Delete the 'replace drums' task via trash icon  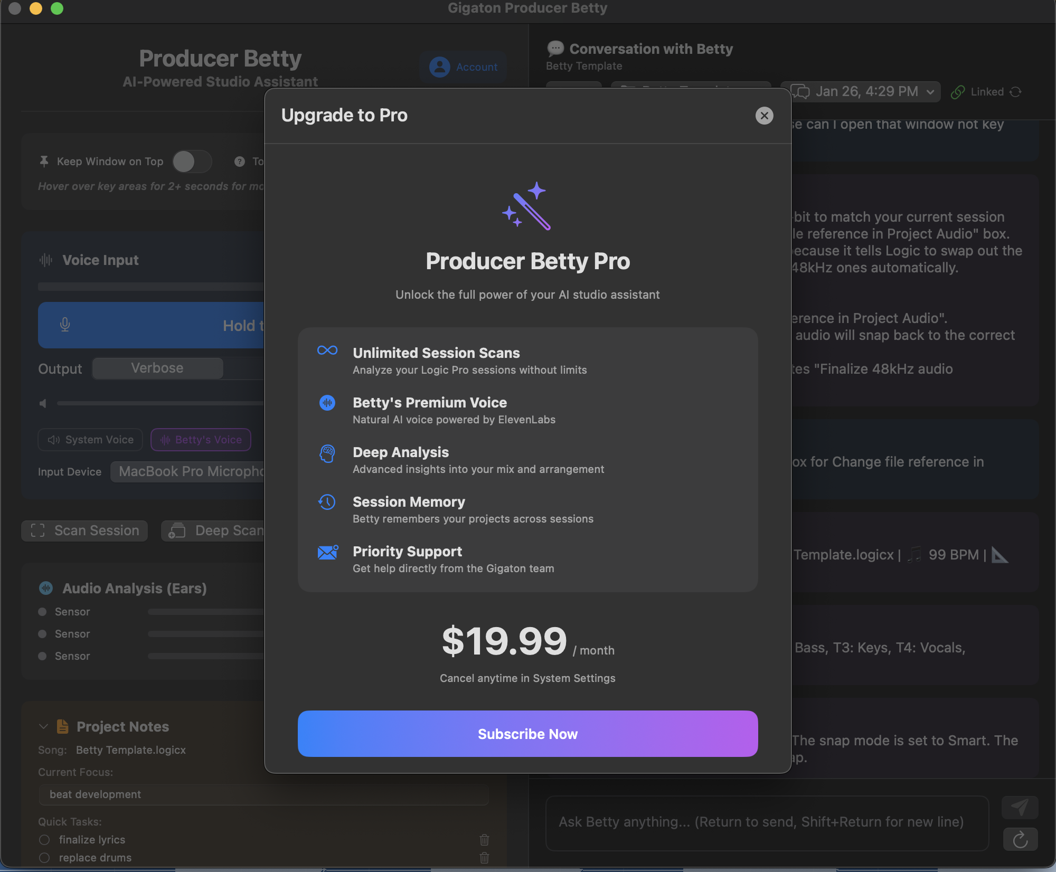pyautogui.click(x=484, y=858)
